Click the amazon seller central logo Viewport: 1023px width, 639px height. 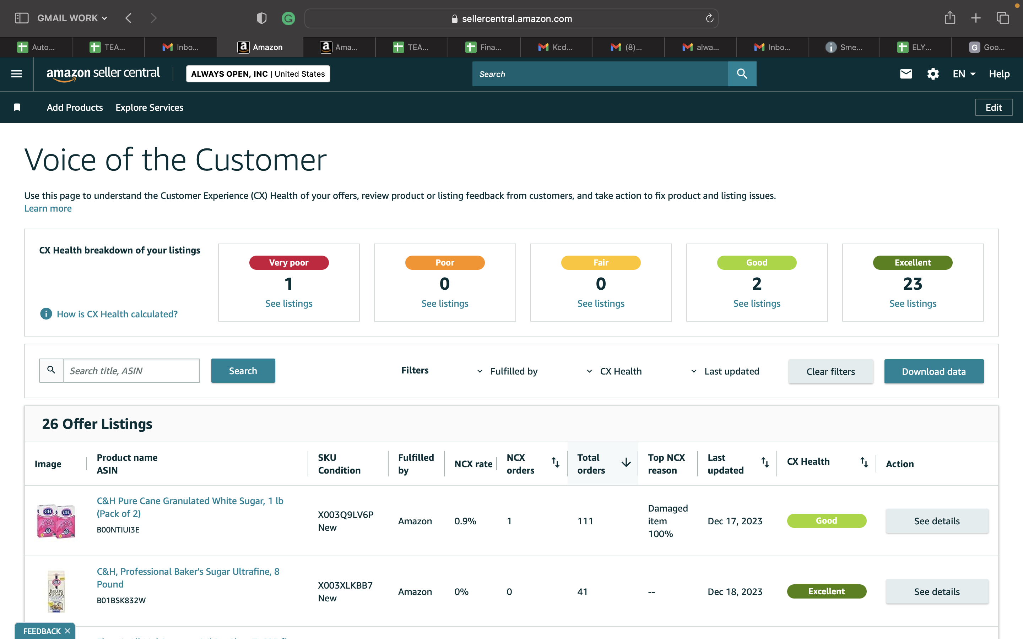(103, 74)
